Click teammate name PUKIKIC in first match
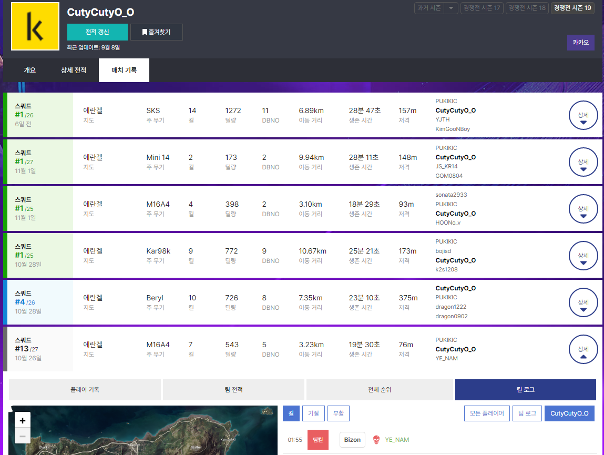 pyautogui.click(x=446, y=101)
